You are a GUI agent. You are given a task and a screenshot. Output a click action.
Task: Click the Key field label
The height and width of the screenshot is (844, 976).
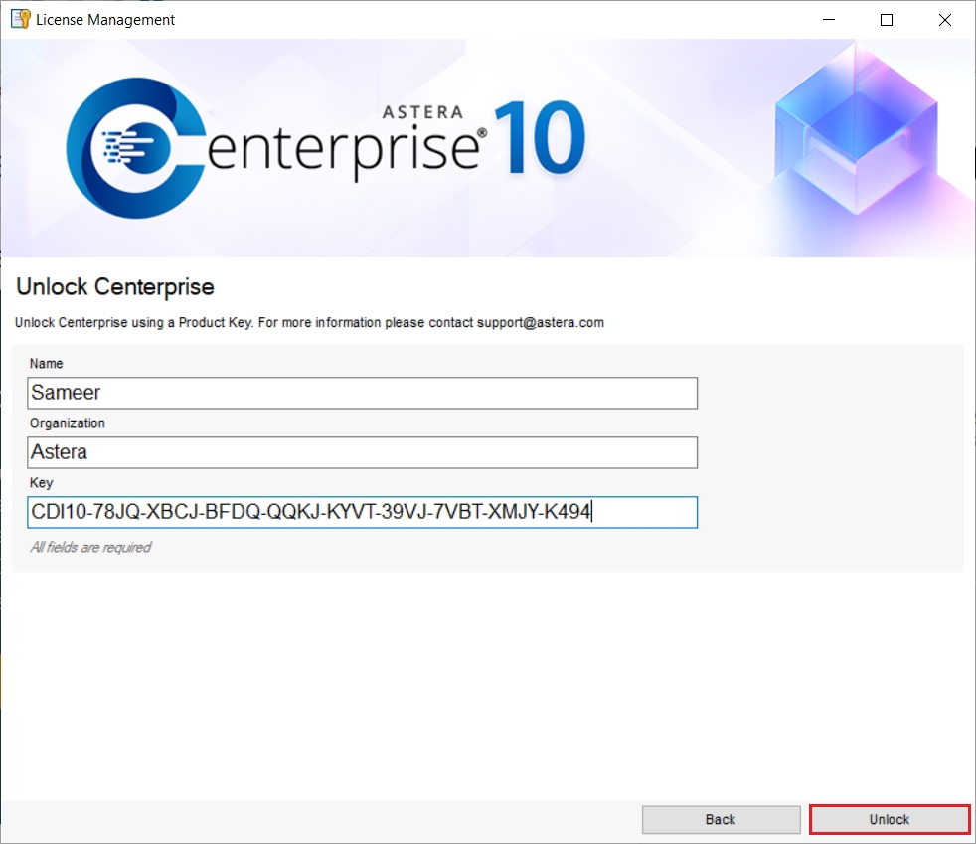(x=41, y=483)
